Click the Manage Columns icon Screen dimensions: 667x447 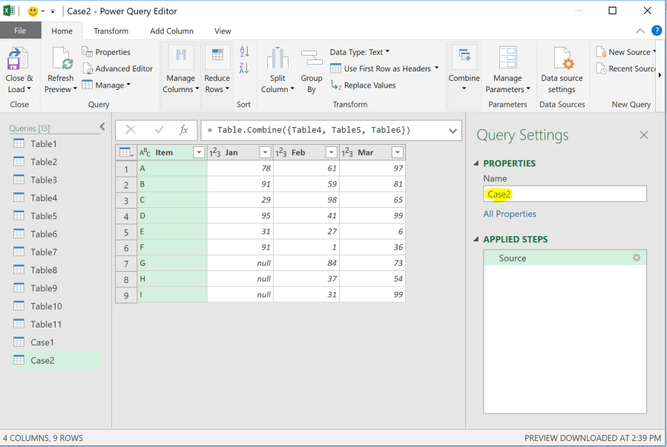pos(180,58)
